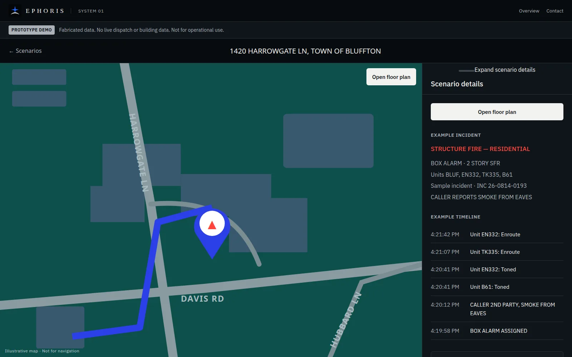Image resolution: width=572 pixels, height=357 pixels.
Task: Expand scenario details handle
Action: (x=497, y=70)
